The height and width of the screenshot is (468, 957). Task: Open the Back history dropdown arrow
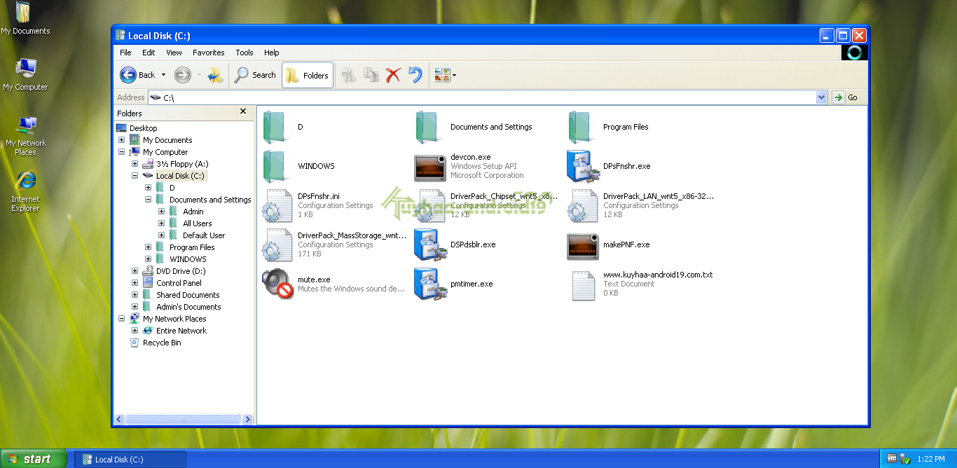pos(163,75)
